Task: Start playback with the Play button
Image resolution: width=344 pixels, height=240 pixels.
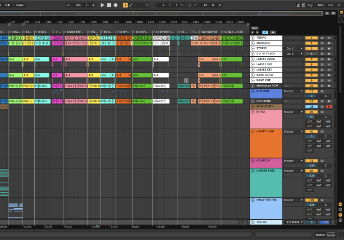Action: (102, 5)
